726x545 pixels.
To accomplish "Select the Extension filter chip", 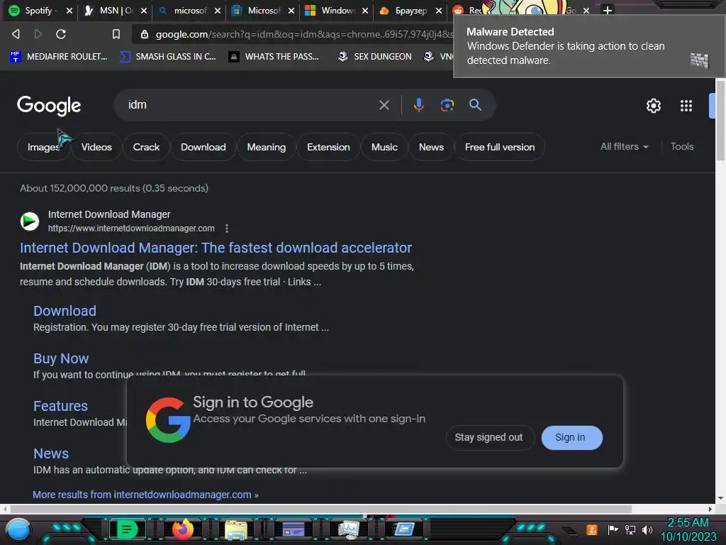I will pos(328,147).
